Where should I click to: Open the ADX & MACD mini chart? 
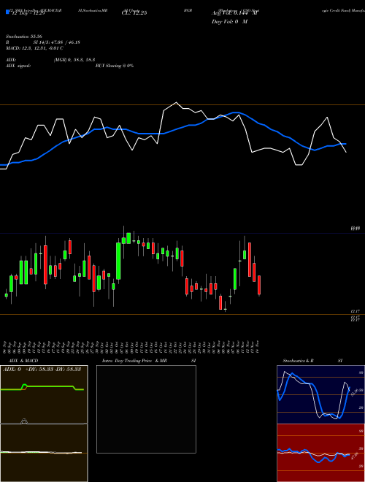pyautogui.click(x=44, y=424)
